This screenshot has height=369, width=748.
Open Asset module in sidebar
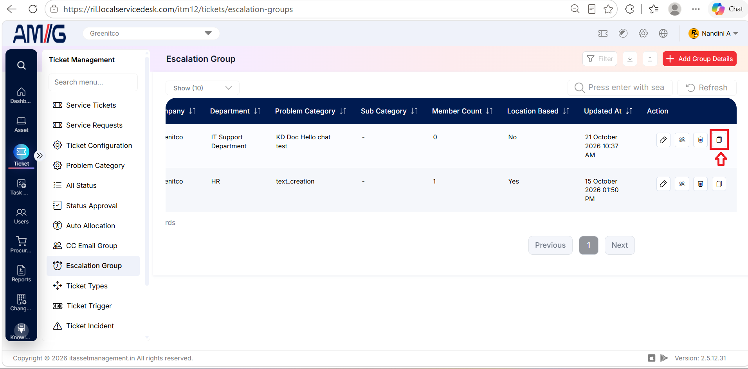(21, 124)
